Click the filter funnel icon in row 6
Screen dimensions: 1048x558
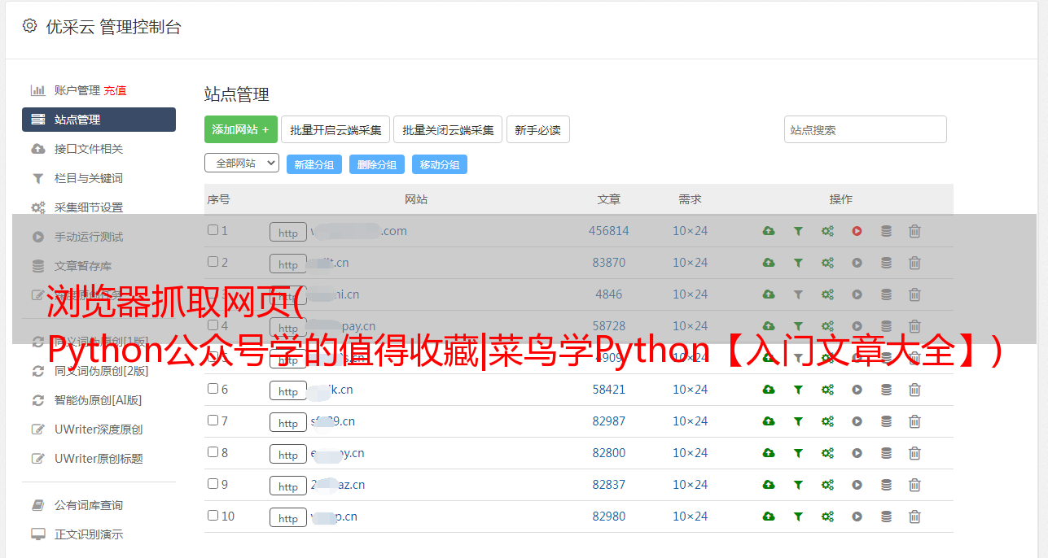pyautogui.click(x=798, y=390)
